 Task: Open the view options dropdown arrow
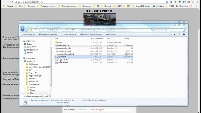pyautogui.click(x=174, y=35)
